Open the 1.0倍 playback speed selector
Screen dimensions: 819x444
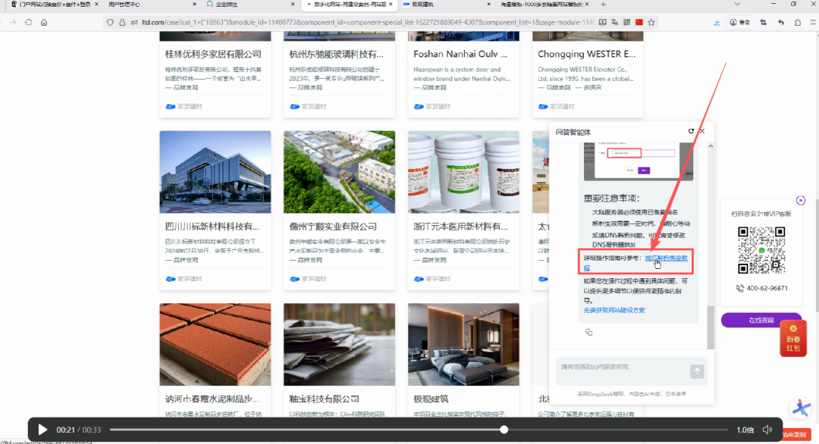click(745, 430)
